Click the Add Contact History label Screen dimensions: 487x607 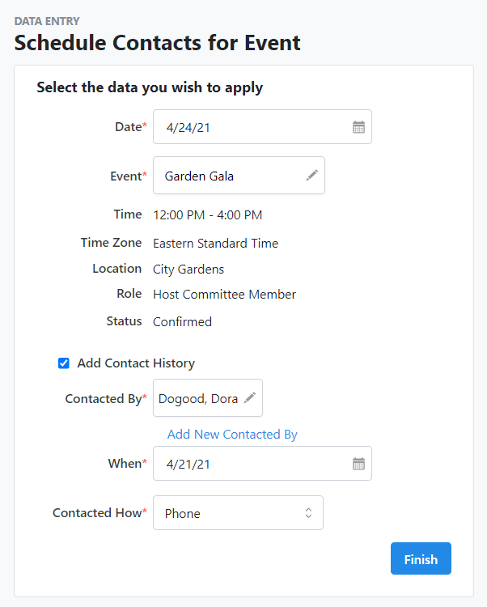point(136,363)
